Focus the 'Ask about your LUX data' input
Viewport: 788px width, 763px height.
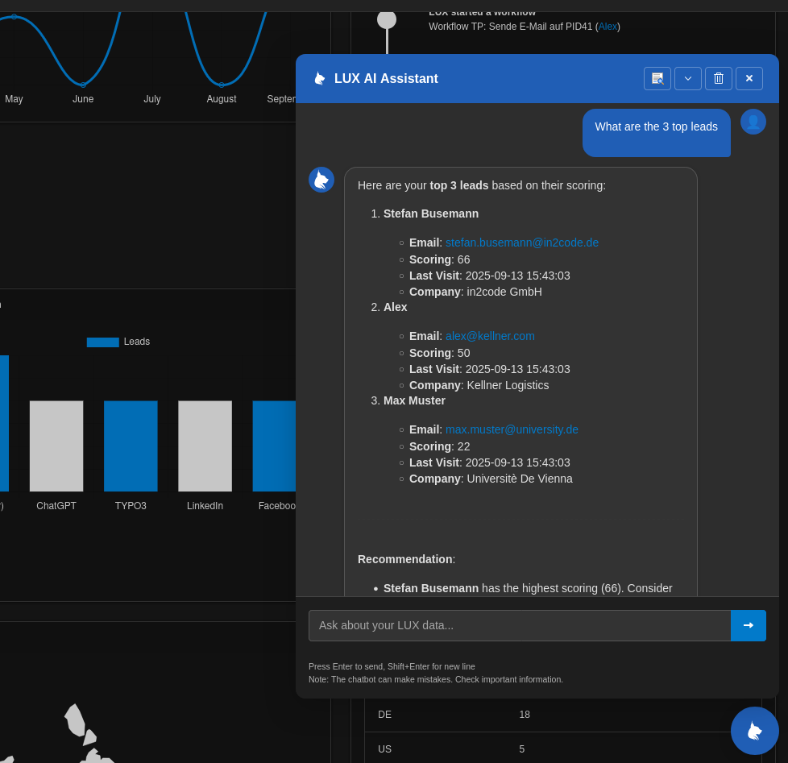coord(520,625)
